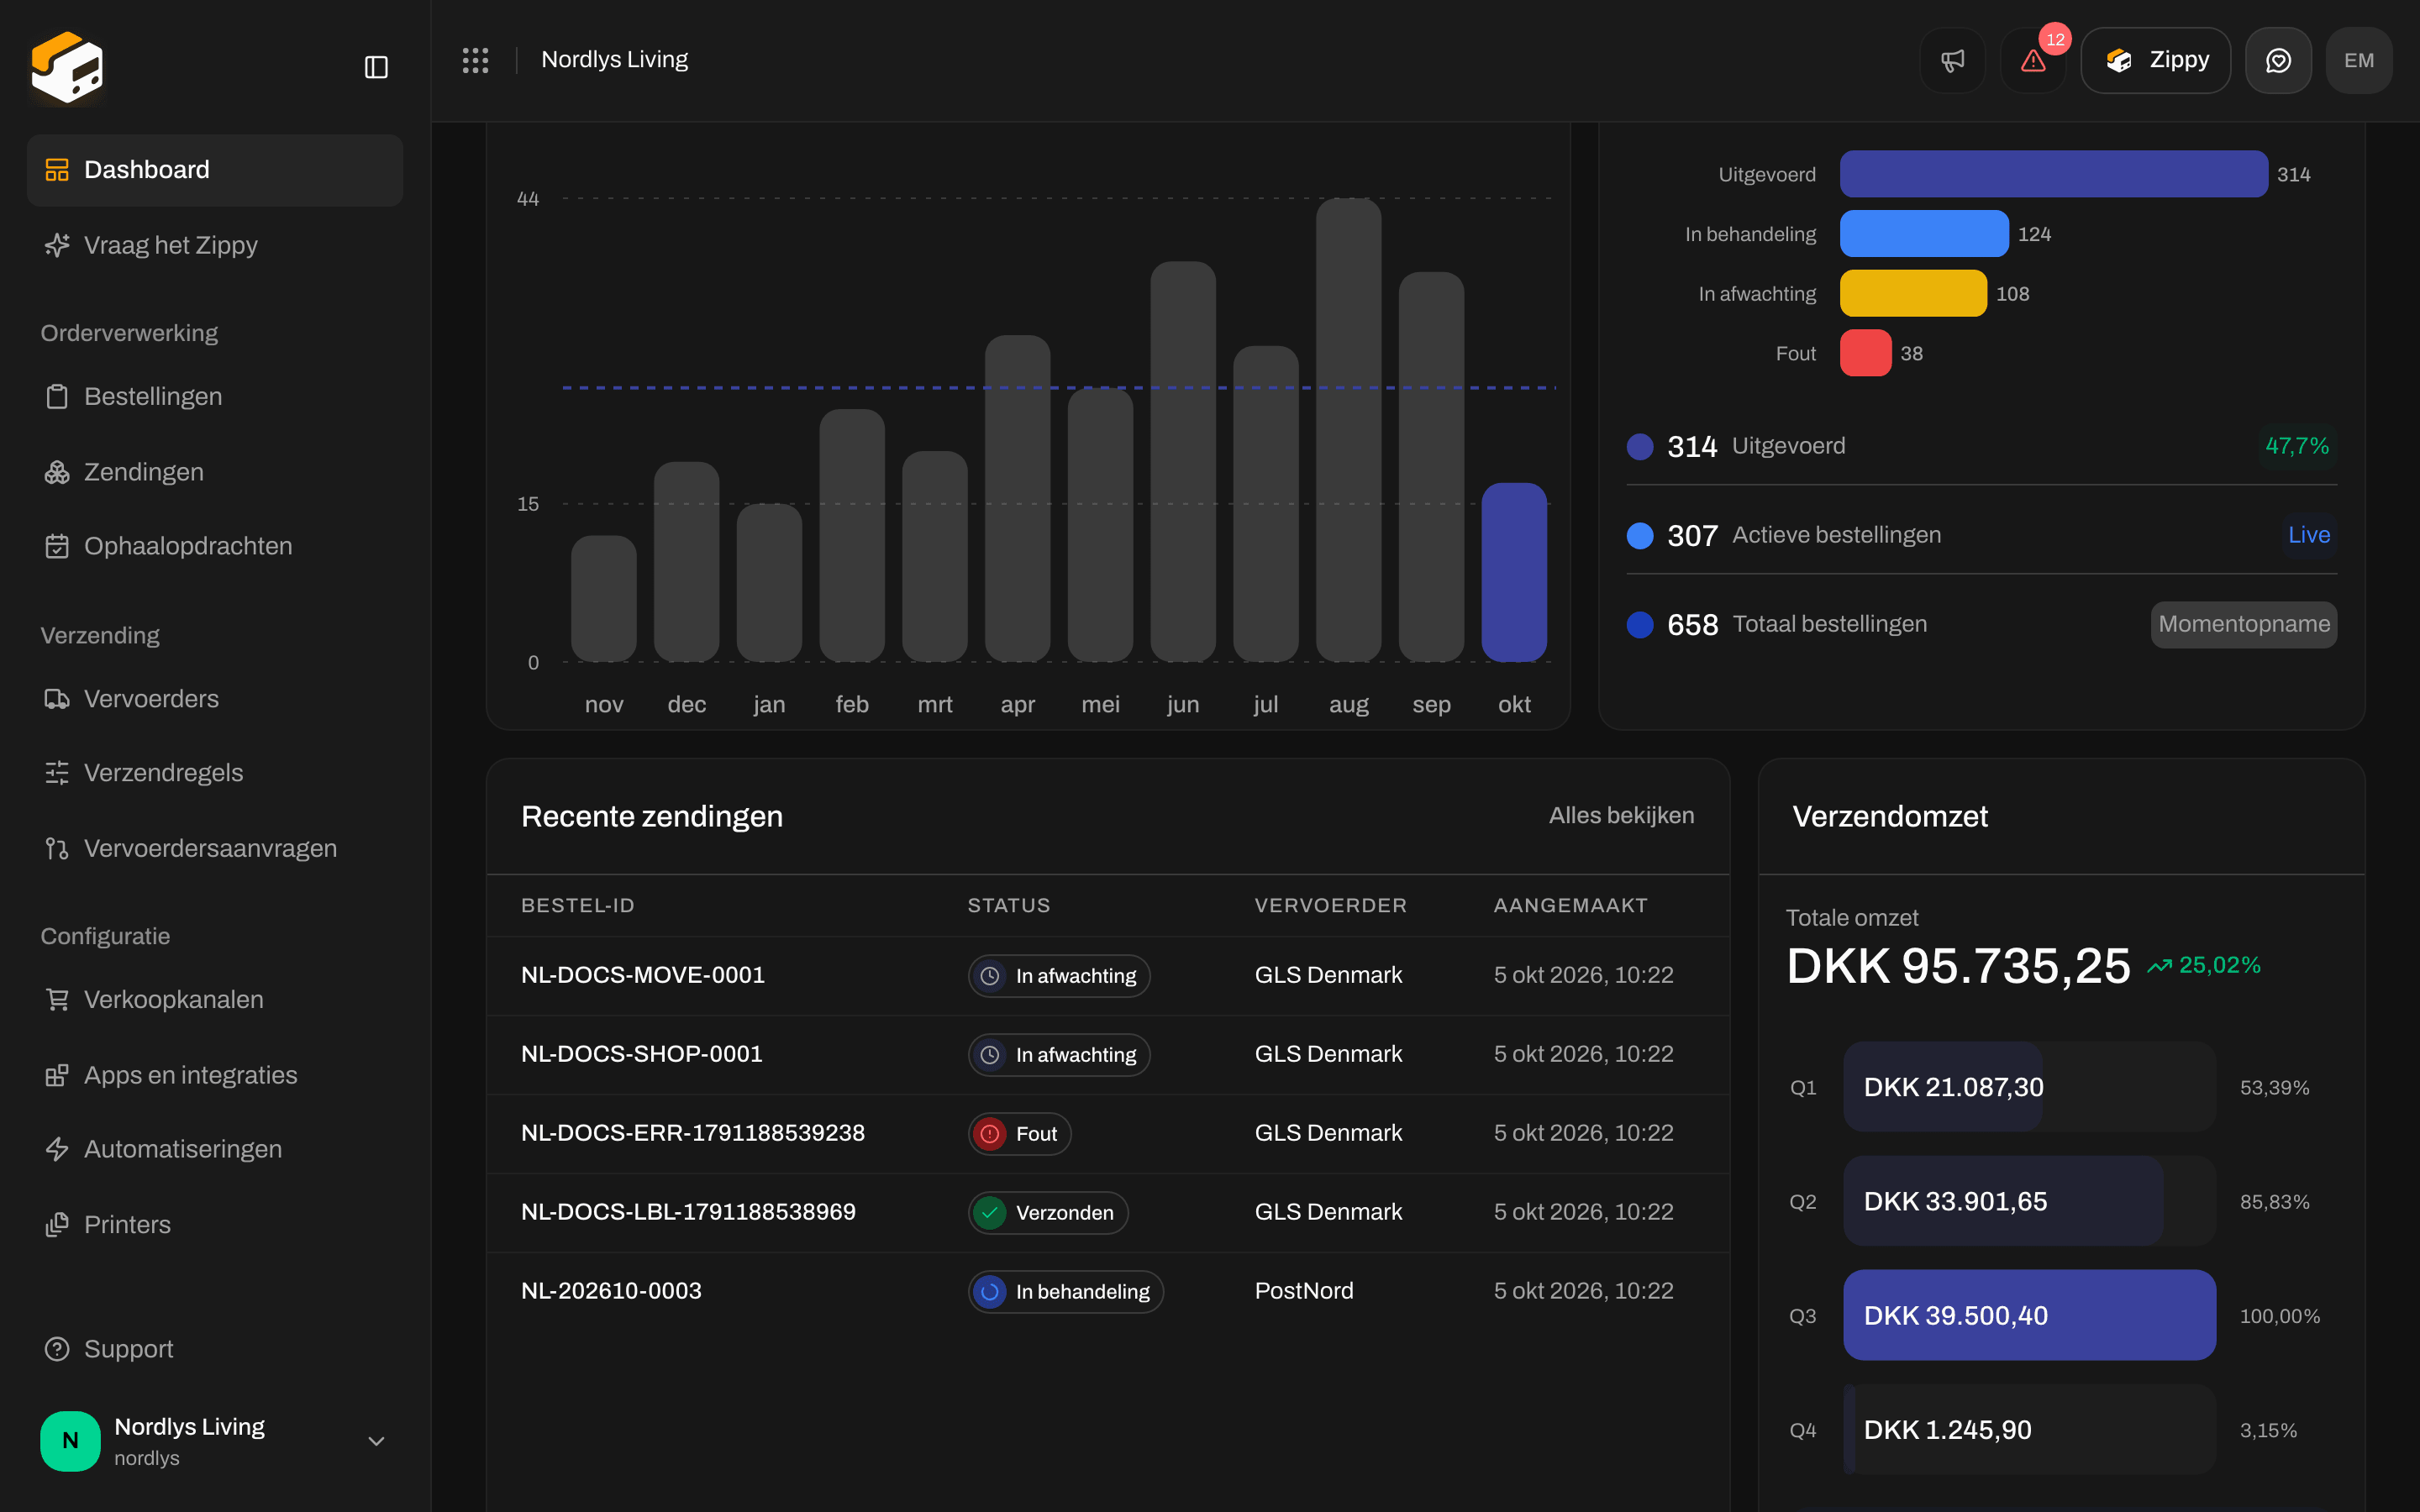Click Nordlys Living title in header
The width and height of the screenshot is (2420, 1512).
[614, 60]
